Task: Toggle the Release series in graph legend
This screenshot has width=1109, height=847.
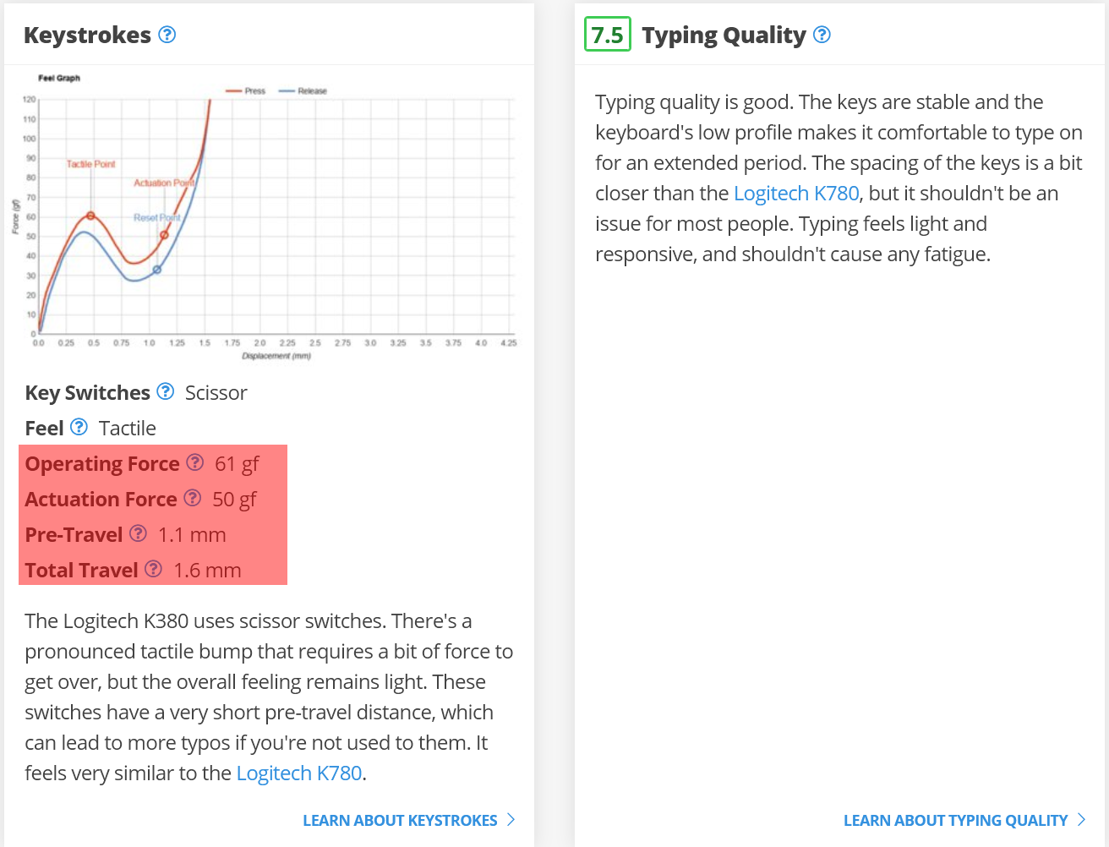Action: click(x=303, y=90)
